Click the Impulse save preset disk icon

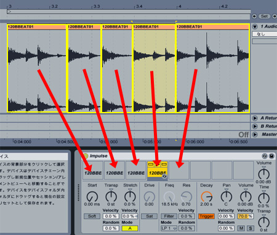click(271, 156)
